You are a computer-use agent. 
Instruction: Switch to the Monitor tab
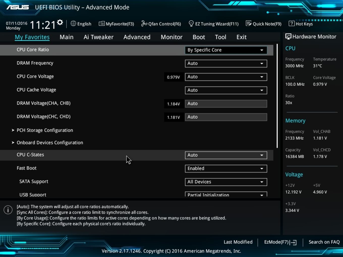[x=172, y=37]
